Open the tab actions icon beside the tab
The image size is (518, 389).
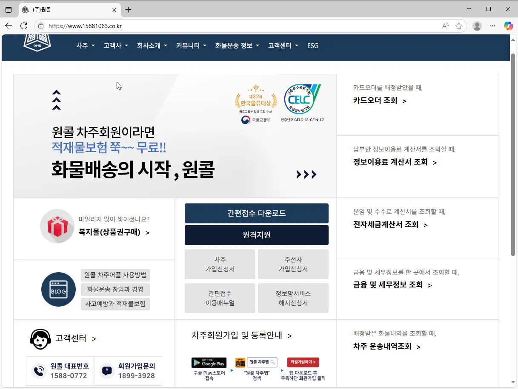(9, 9)
